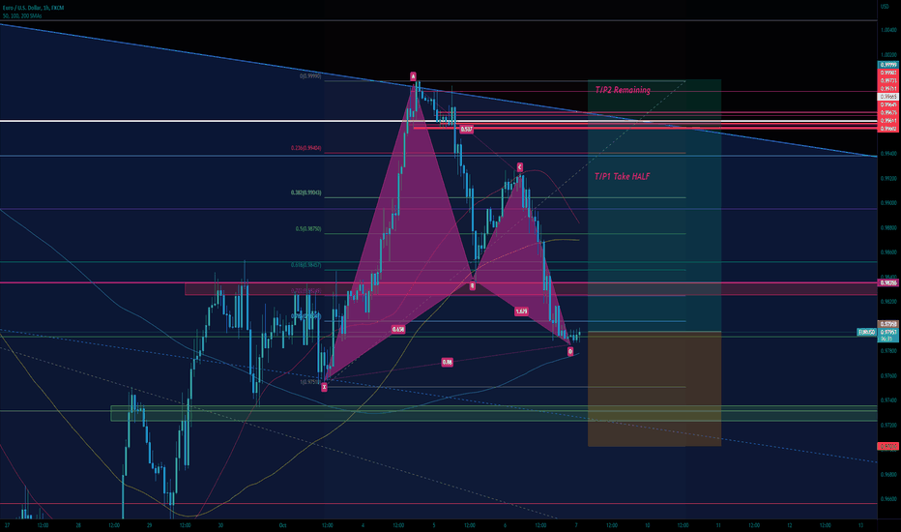
Task: Click the red price label at axis bottom
Action: pyautogui.click(x=888, y=446)
